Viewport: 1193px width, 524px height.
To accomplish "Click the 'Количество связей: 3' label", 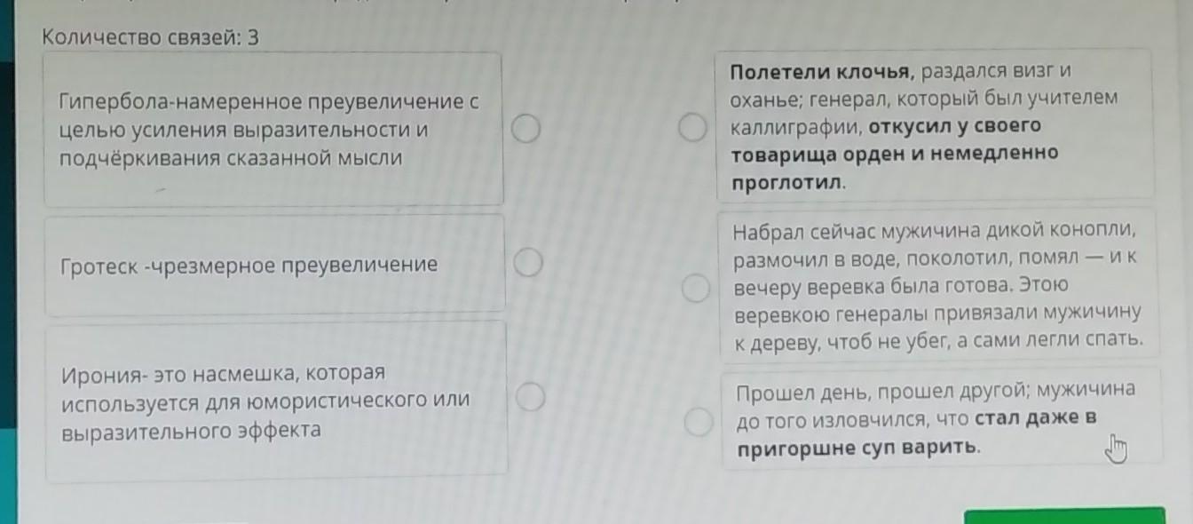I will [150, 38].
